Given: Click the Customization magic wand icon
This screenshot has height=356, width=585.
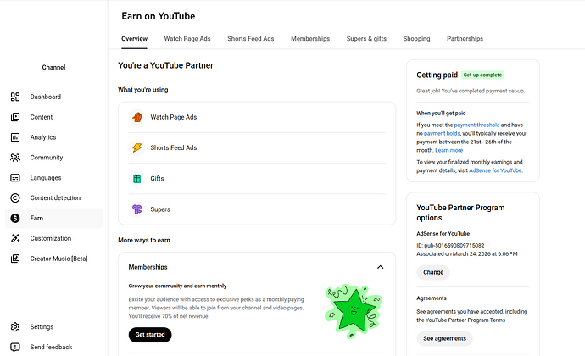Looking at the screenshot, I should (x=15, y=238).
